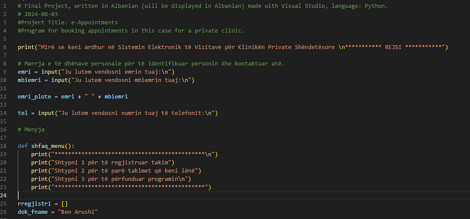Image resolution: width=470 pixels, height=219 pixels.
Task: Place cursor in the shfaq_menu function name
Action: pos(48,146)
